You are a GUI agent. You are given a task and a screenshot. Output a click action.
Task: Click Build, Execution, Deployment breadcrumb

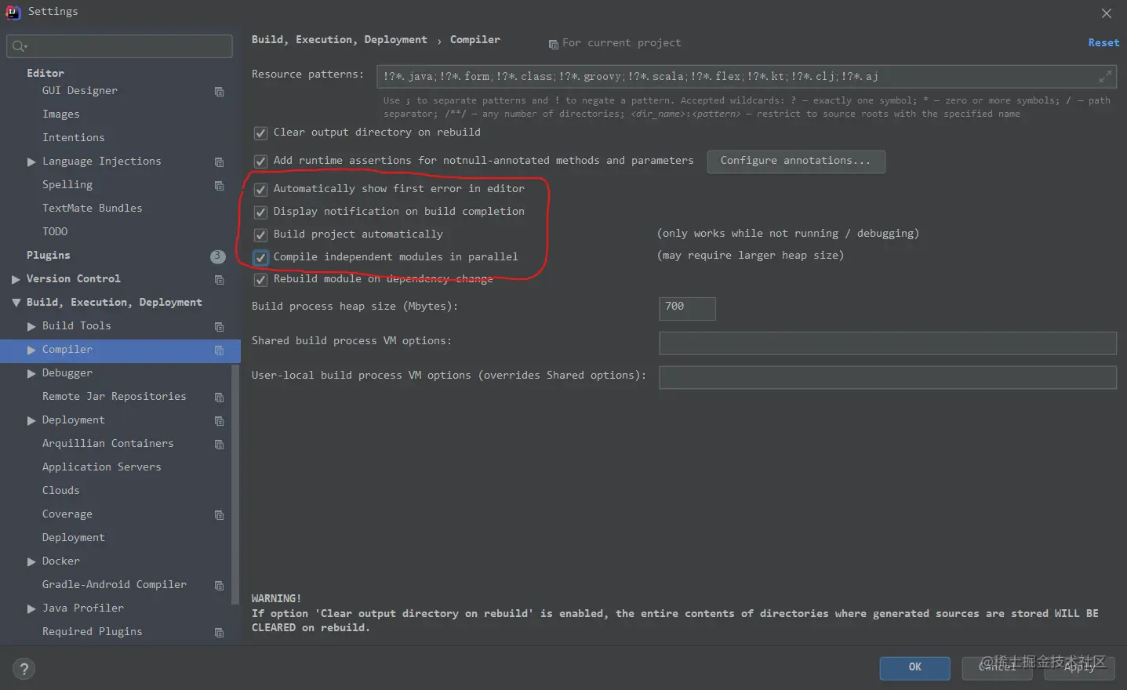339,40
